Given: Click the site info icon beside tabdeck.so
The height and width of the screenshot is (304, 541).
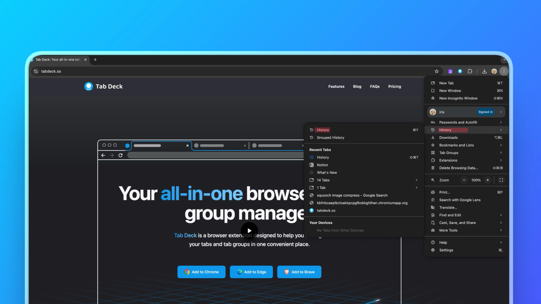Looking at the screenshot, I should point(36,71).
